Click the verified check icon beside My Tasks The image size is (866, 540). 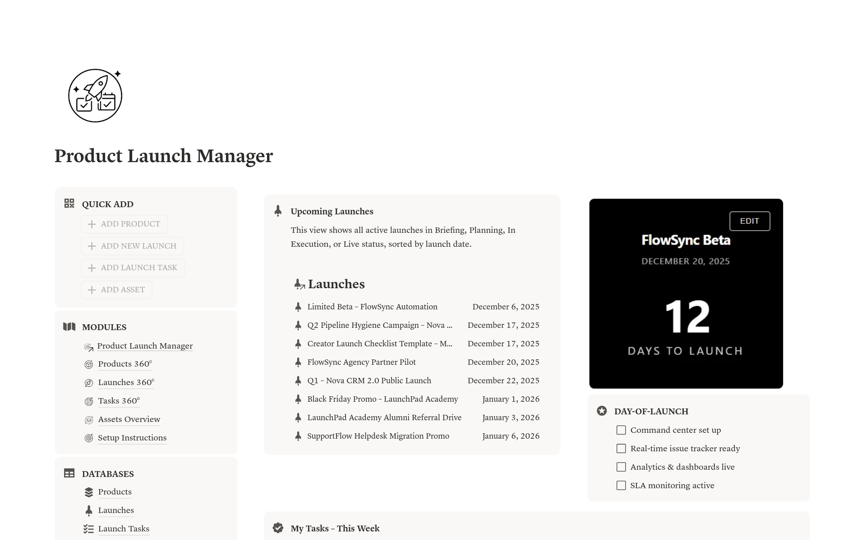coord(278,528)
